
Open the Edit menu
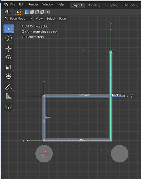pos(22,5)
